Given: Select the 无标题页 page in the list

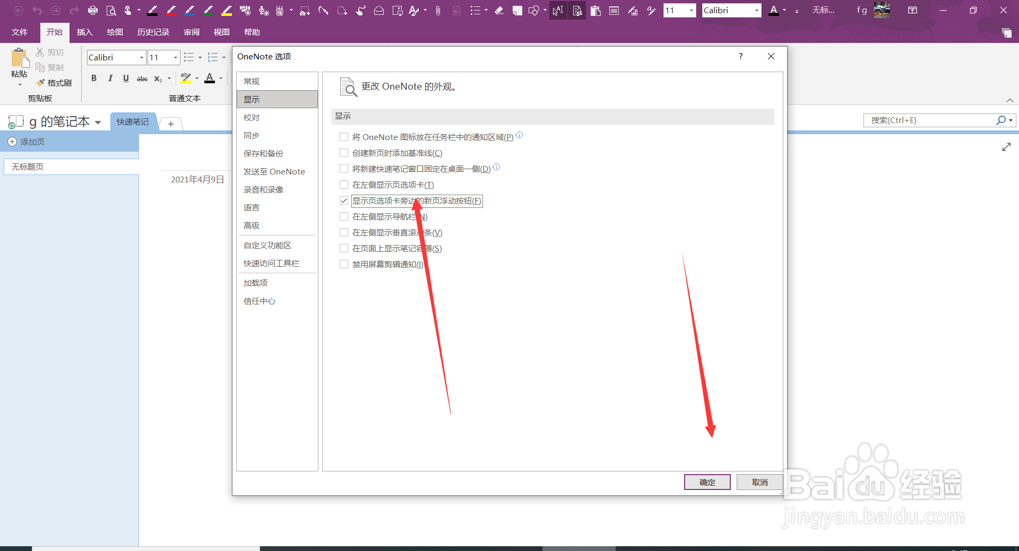Looking at the screenshot, I should pos(71,167).
